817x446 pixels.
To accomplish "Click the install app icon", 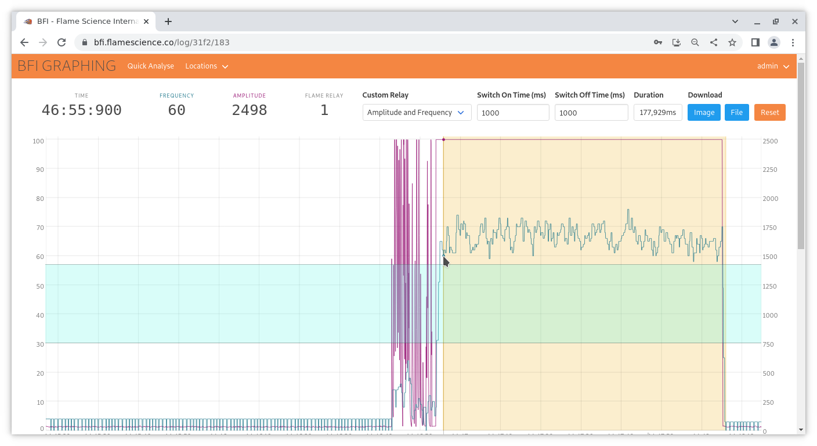I will pyautogui.click(x=676, y=42).
